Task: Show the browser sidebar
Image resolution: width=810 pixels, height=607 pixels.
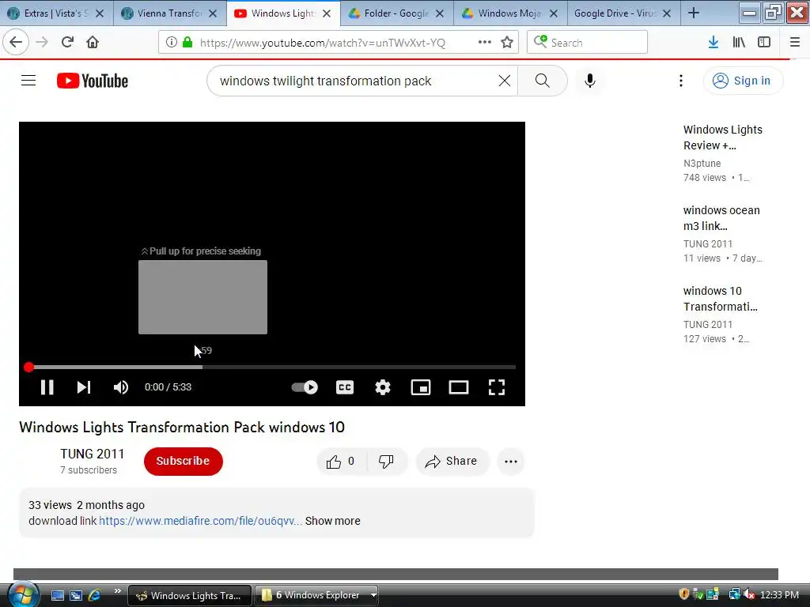Action: (764, 43)
